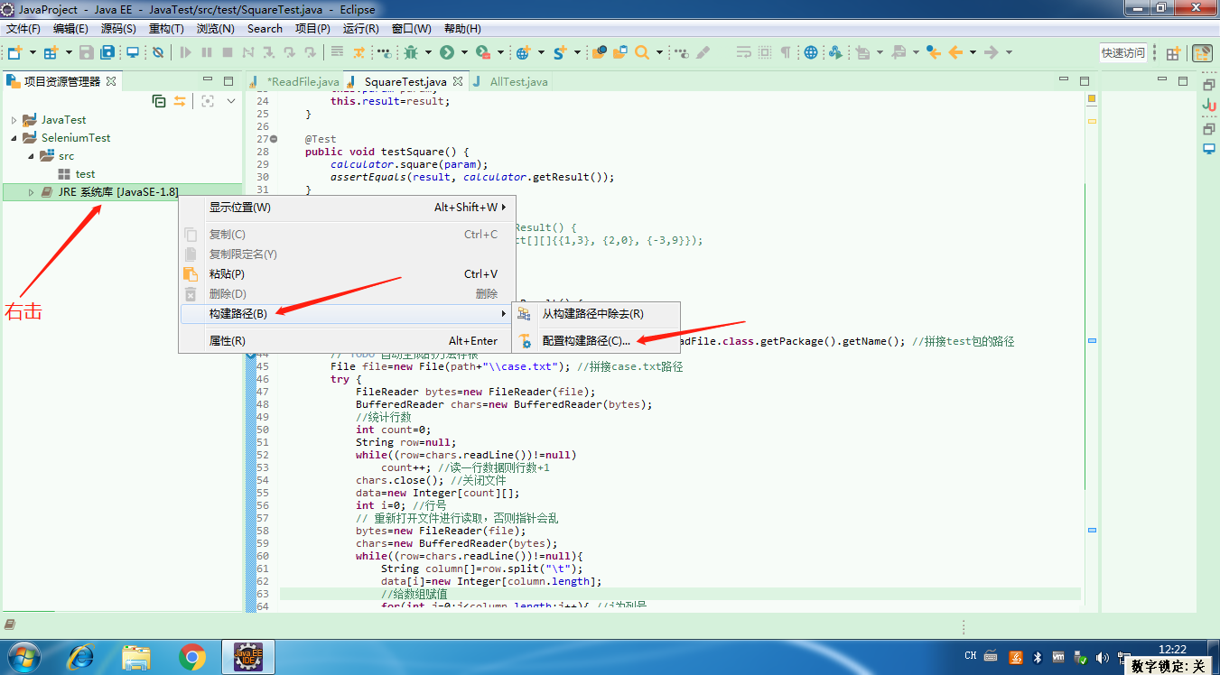The width and height of the screenshot is (1220, 675).
Task: Click the Focus on Active Task icon
Action: (208, 101)
